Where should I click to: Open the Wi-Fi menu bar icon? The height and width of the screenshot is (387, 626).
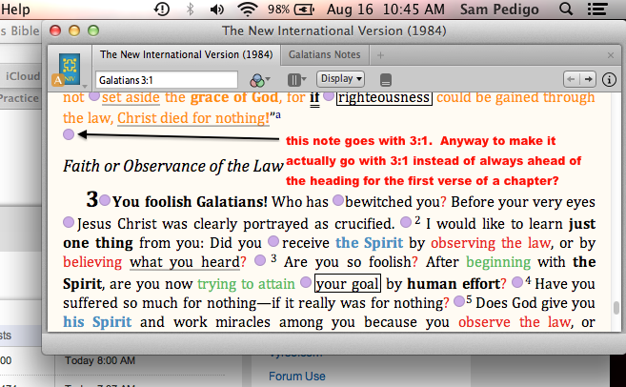tap(247, 9)
